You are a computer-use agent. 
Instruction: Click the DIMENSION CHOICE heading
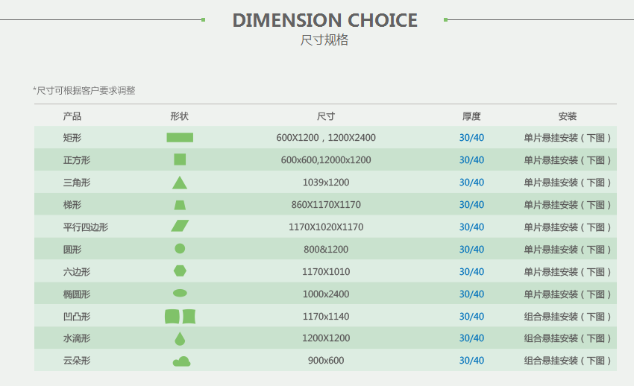point(325,20)
